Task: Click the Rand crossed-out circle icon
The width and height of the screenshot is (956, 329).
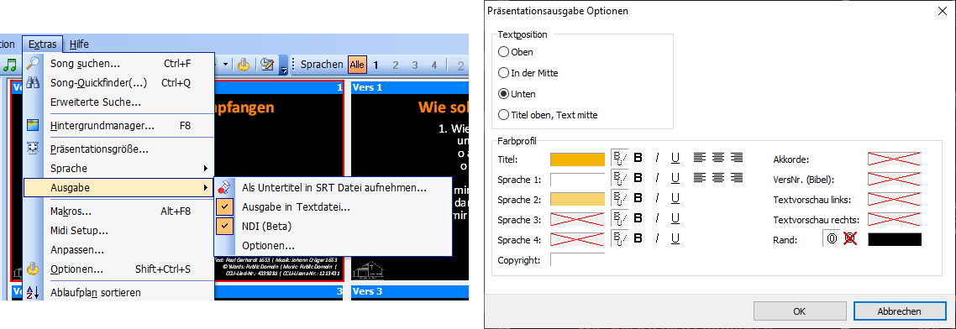Action: (850, 239)
